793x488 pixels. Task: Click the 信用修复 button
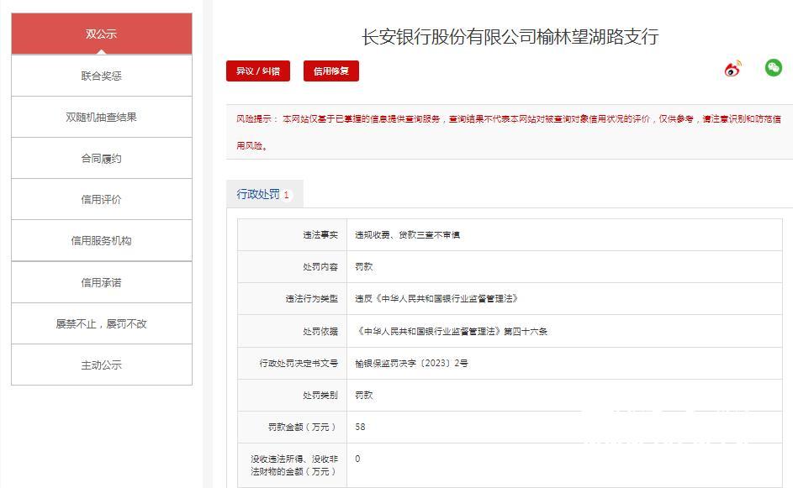331,71
